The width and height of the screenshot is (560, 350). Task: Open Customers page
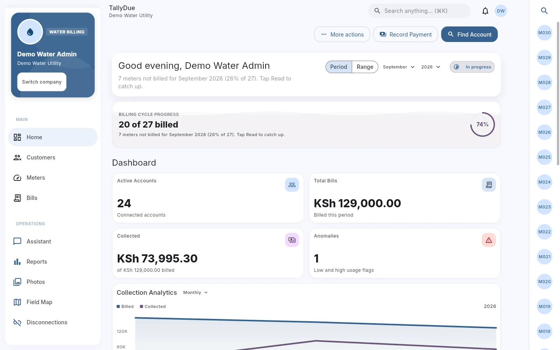point(53,157)
